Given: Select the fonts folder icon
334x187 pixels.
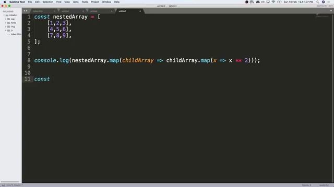Looking at the screenshot, I should pos(9,23).
